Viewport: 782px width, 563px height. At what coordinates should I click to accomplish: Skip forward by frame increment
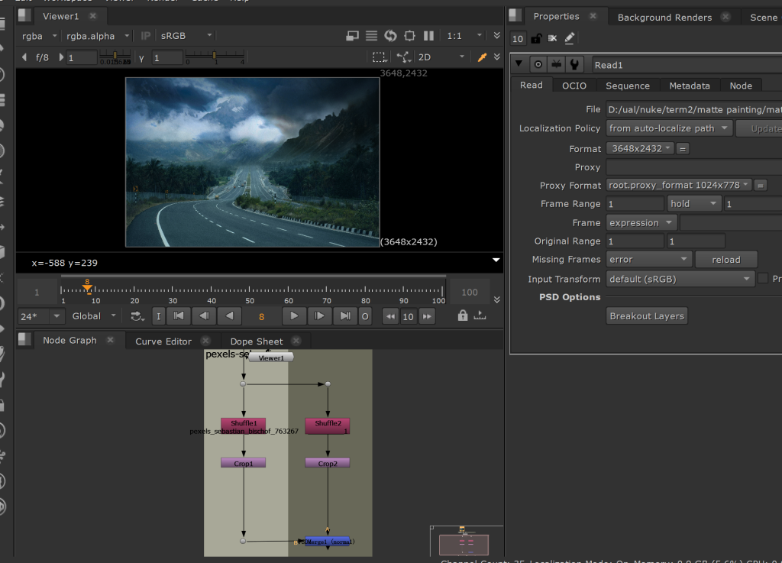[427, 317]
